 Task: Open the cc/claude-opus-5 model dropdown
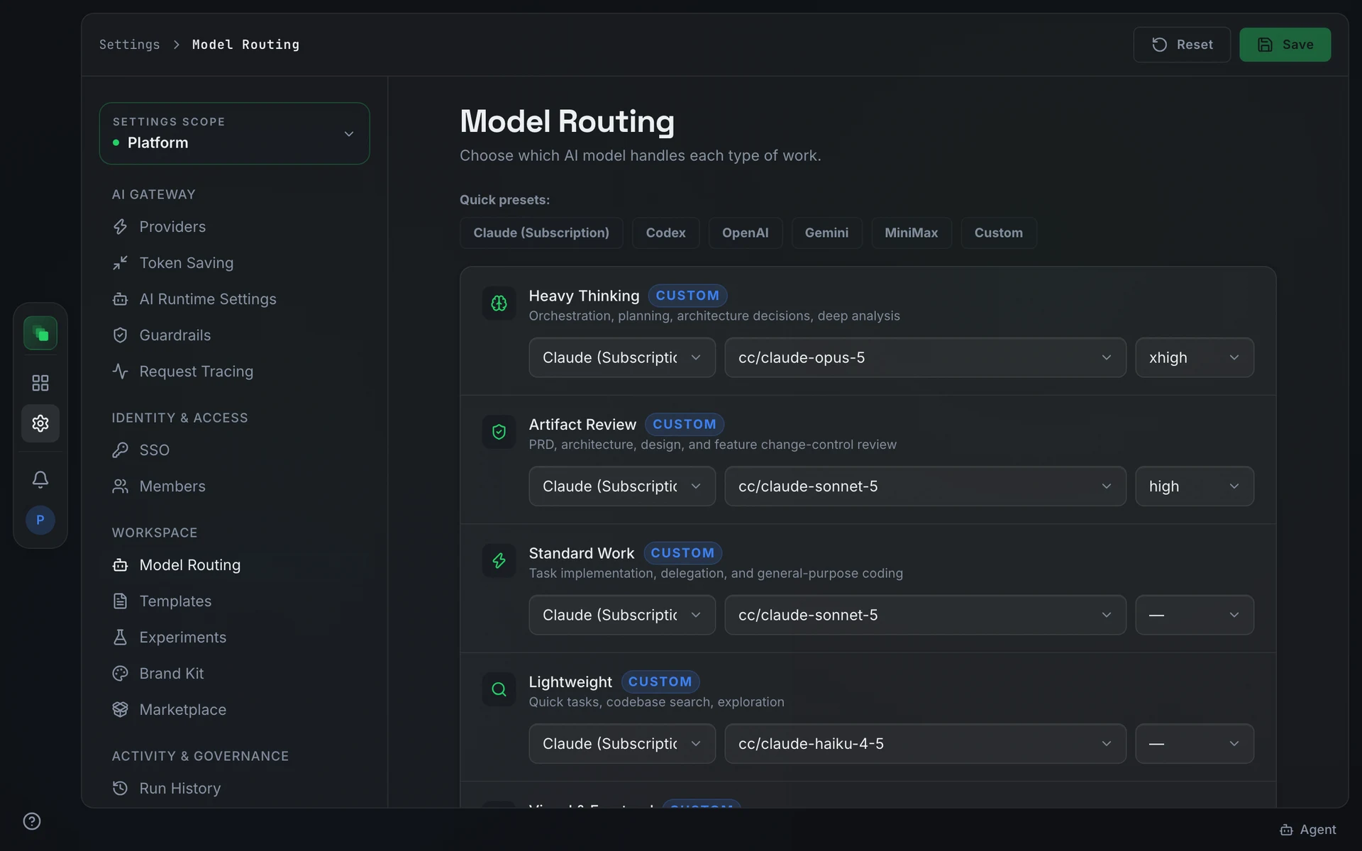click(925, 357)
